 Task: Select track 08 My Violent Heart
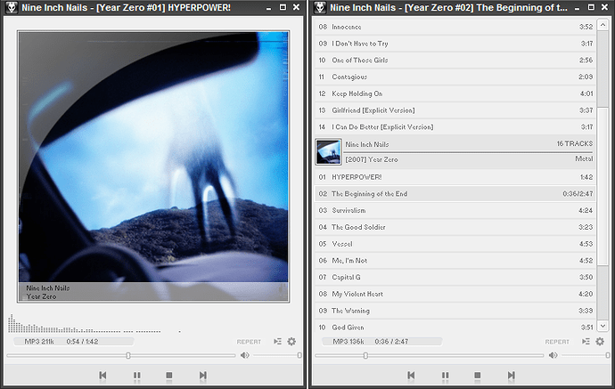click(455, 294)
